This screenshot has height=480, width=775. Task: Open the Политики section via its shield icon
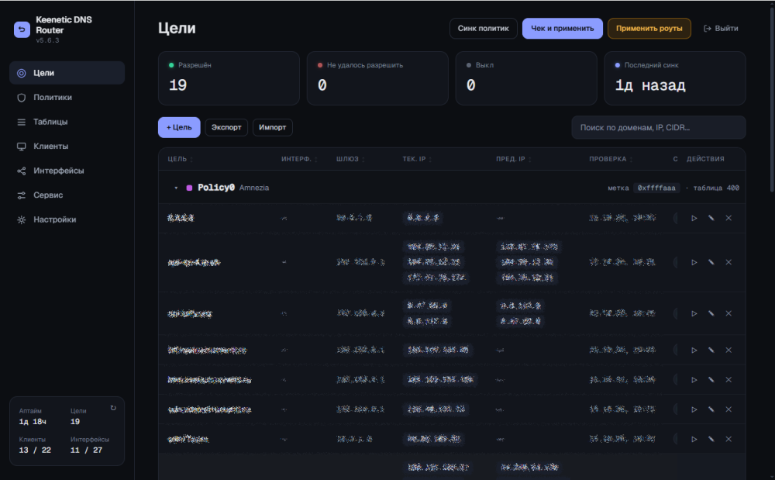point(21,98)
